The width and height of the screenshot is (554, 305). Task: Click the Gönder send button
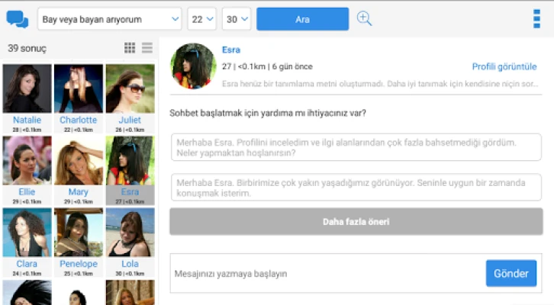point(511,273)
